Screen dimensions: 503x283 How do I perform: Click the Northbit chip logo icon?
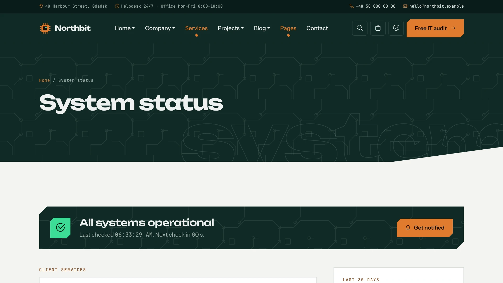click(x=45, y=28)
